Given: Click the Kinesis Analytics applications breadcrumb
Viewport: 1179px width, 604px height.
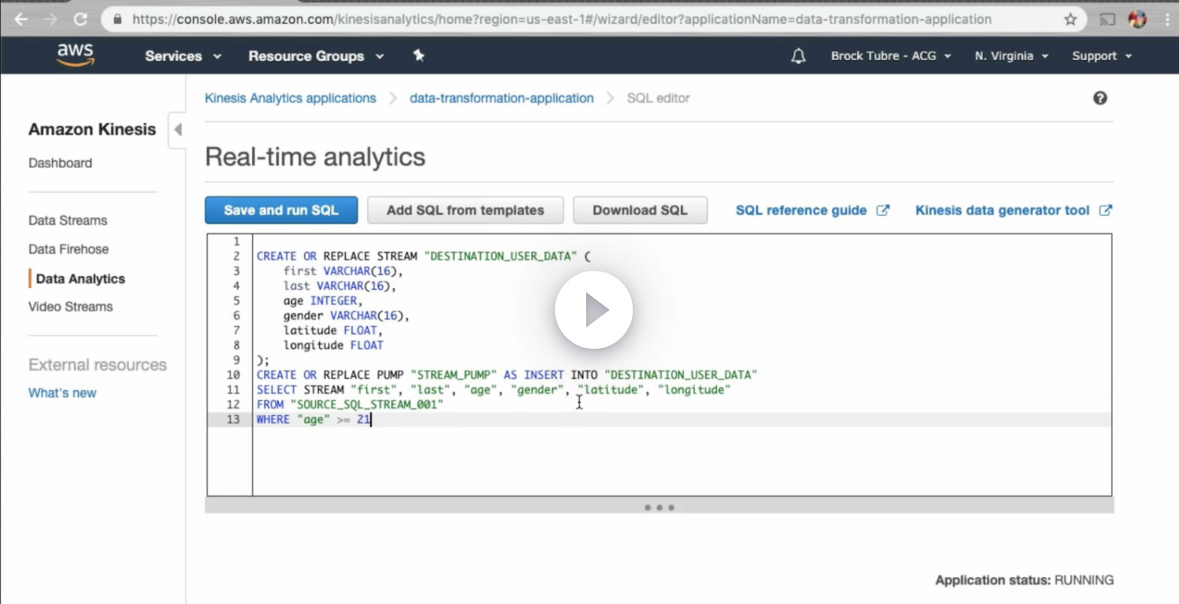Looking at the screenshot, I should coord(290,98).
